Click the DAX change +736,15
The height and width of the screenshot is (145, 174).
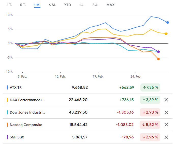(x=126, y=100)
